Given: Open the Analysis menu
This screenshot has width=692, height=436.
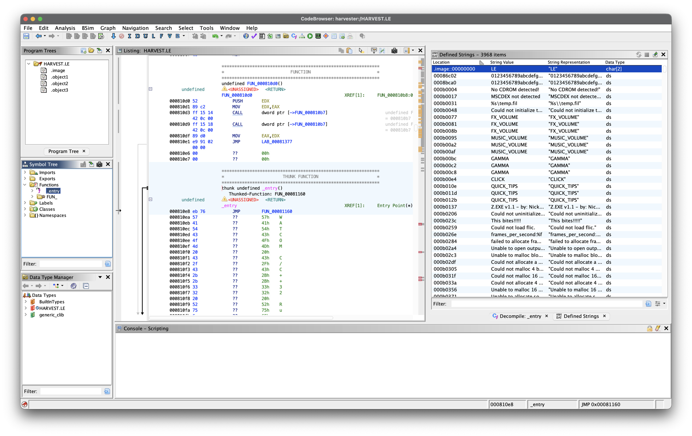Looking at the screenshot, I should 65,28.
